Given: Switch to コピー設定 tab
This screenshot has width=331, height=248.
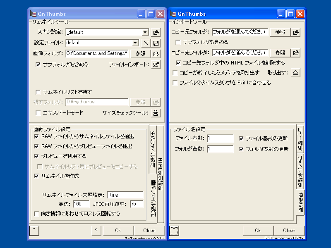Looking at the screenshot, I should click(300, 138).
